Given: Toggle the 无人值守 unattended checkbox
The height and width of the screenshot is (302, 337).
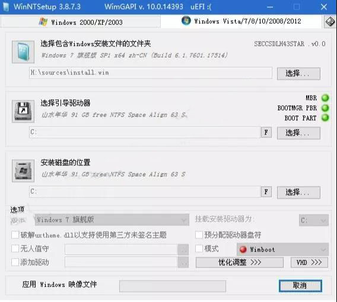Looking at the screenshot, I should coord(15,248).
